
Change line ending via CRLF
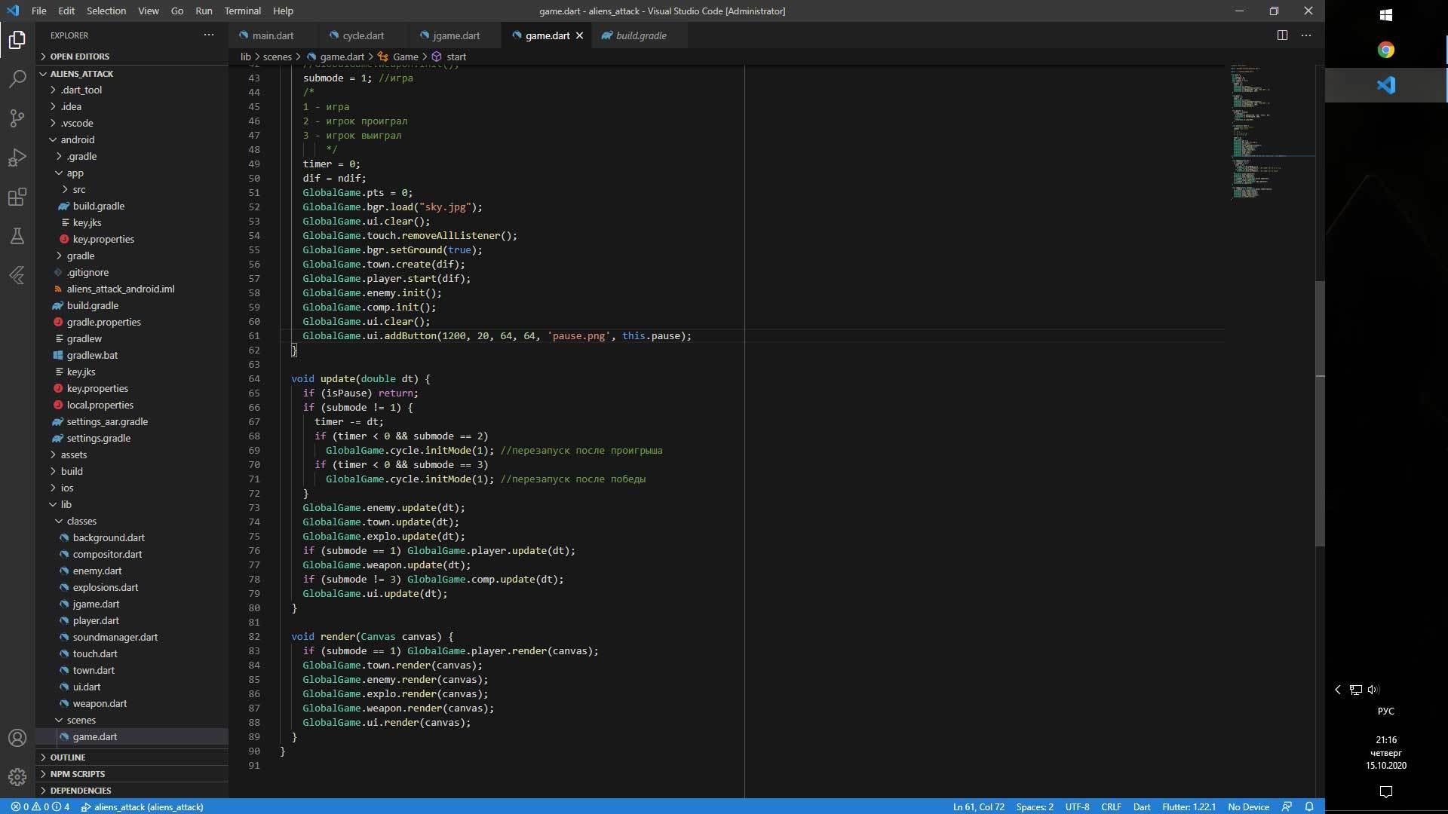click(1111, 806)
